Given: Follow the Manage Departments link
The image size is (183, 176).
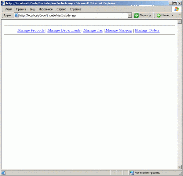Looking at the screenshot, I should [64, 30].
